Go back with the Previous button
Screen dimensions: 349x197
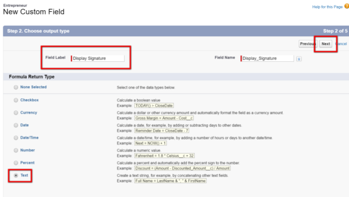(x=308, y=44)
